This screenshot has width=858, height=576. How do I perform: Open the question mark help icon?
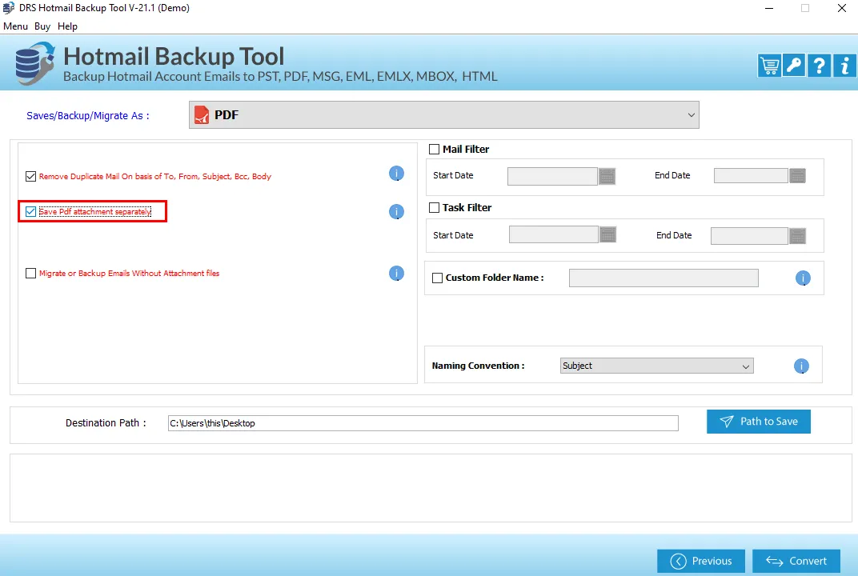click(x=819, y=66)
